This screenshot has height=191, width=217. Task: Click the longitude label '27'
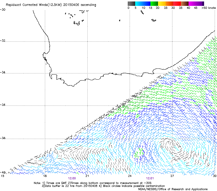coord(172,176)
